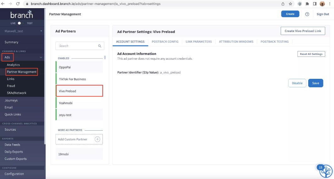Open Journeys in the sidebar
The height and width of the screenshot is (179, 334).
(x=11, y=100)
